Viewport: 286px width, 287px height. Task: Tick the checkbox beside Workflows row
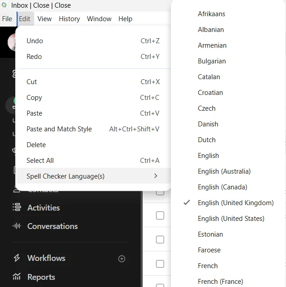(160, 264)
